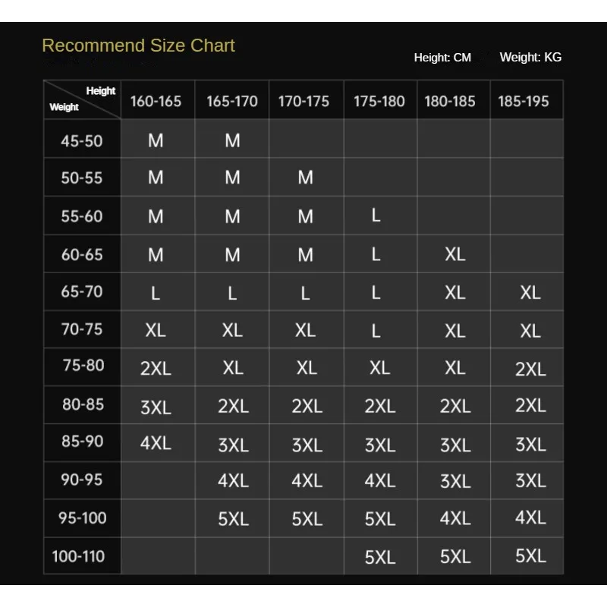The image size is (607, 607).
Task: Select the 160-165 height column header
Action: pos(156,102)
